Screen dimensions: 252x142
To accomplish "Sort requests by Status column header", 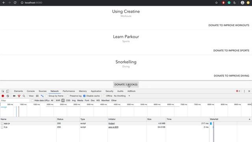I will [68, 119].
